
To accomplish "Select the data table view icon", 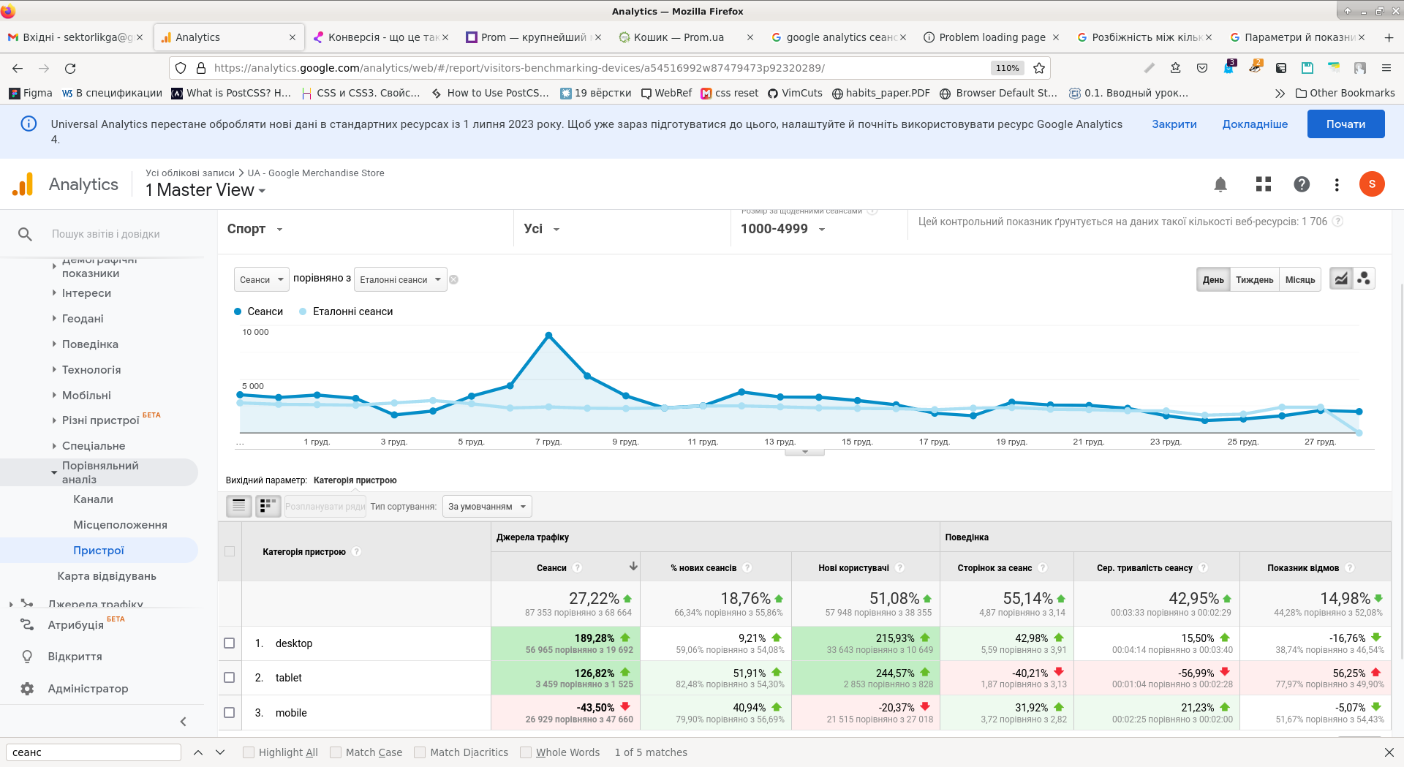I will [x=239, y=506].
